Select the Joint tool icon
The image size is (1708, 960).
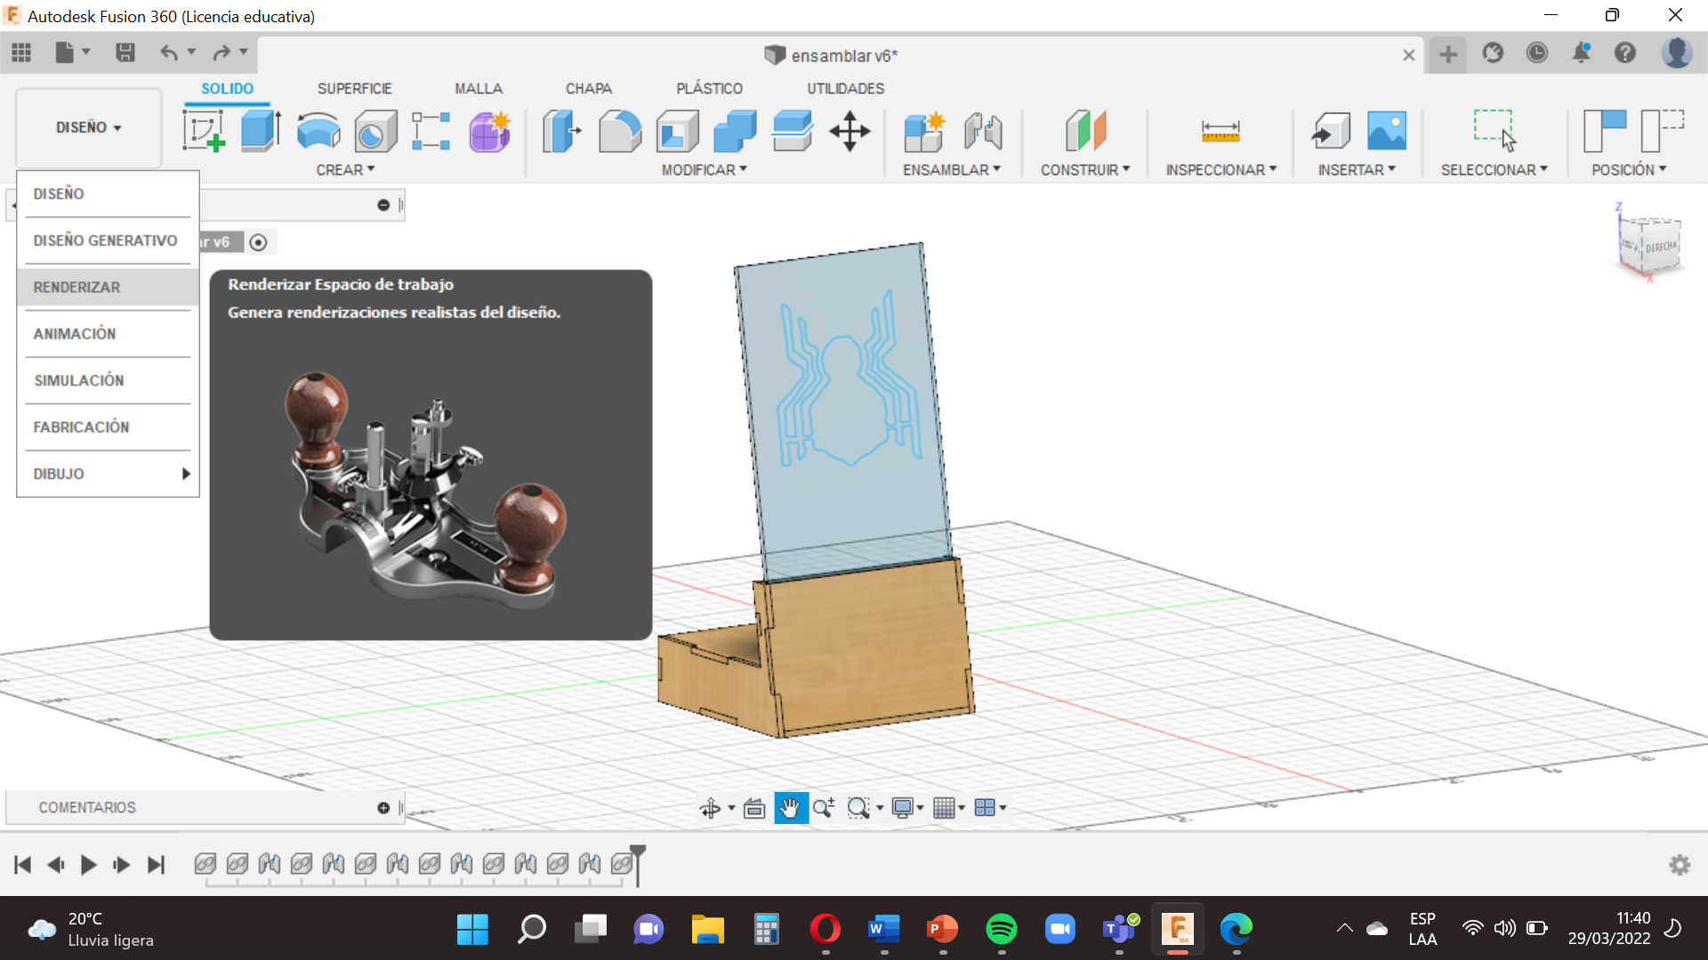(982, 132)
